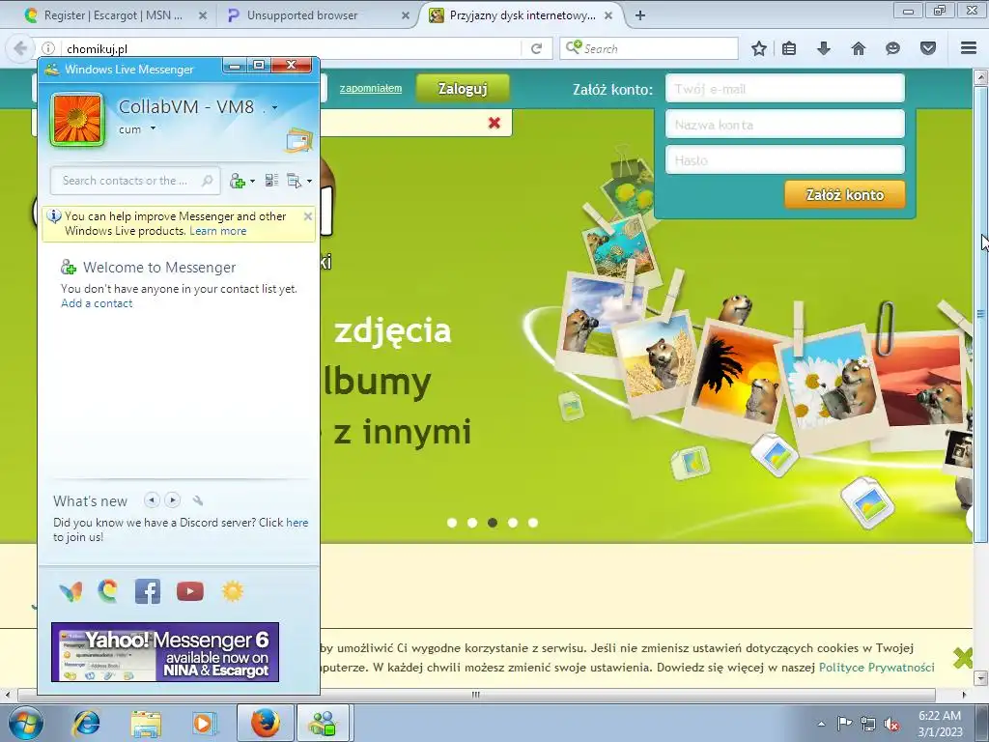Reload the chomikuj.pl page
This screenshot has width=989, height=742.
tap(537, 48)
